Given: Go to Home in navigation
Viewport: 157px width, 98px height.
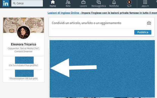Looking at the screenshot, I should coord(53,4).
